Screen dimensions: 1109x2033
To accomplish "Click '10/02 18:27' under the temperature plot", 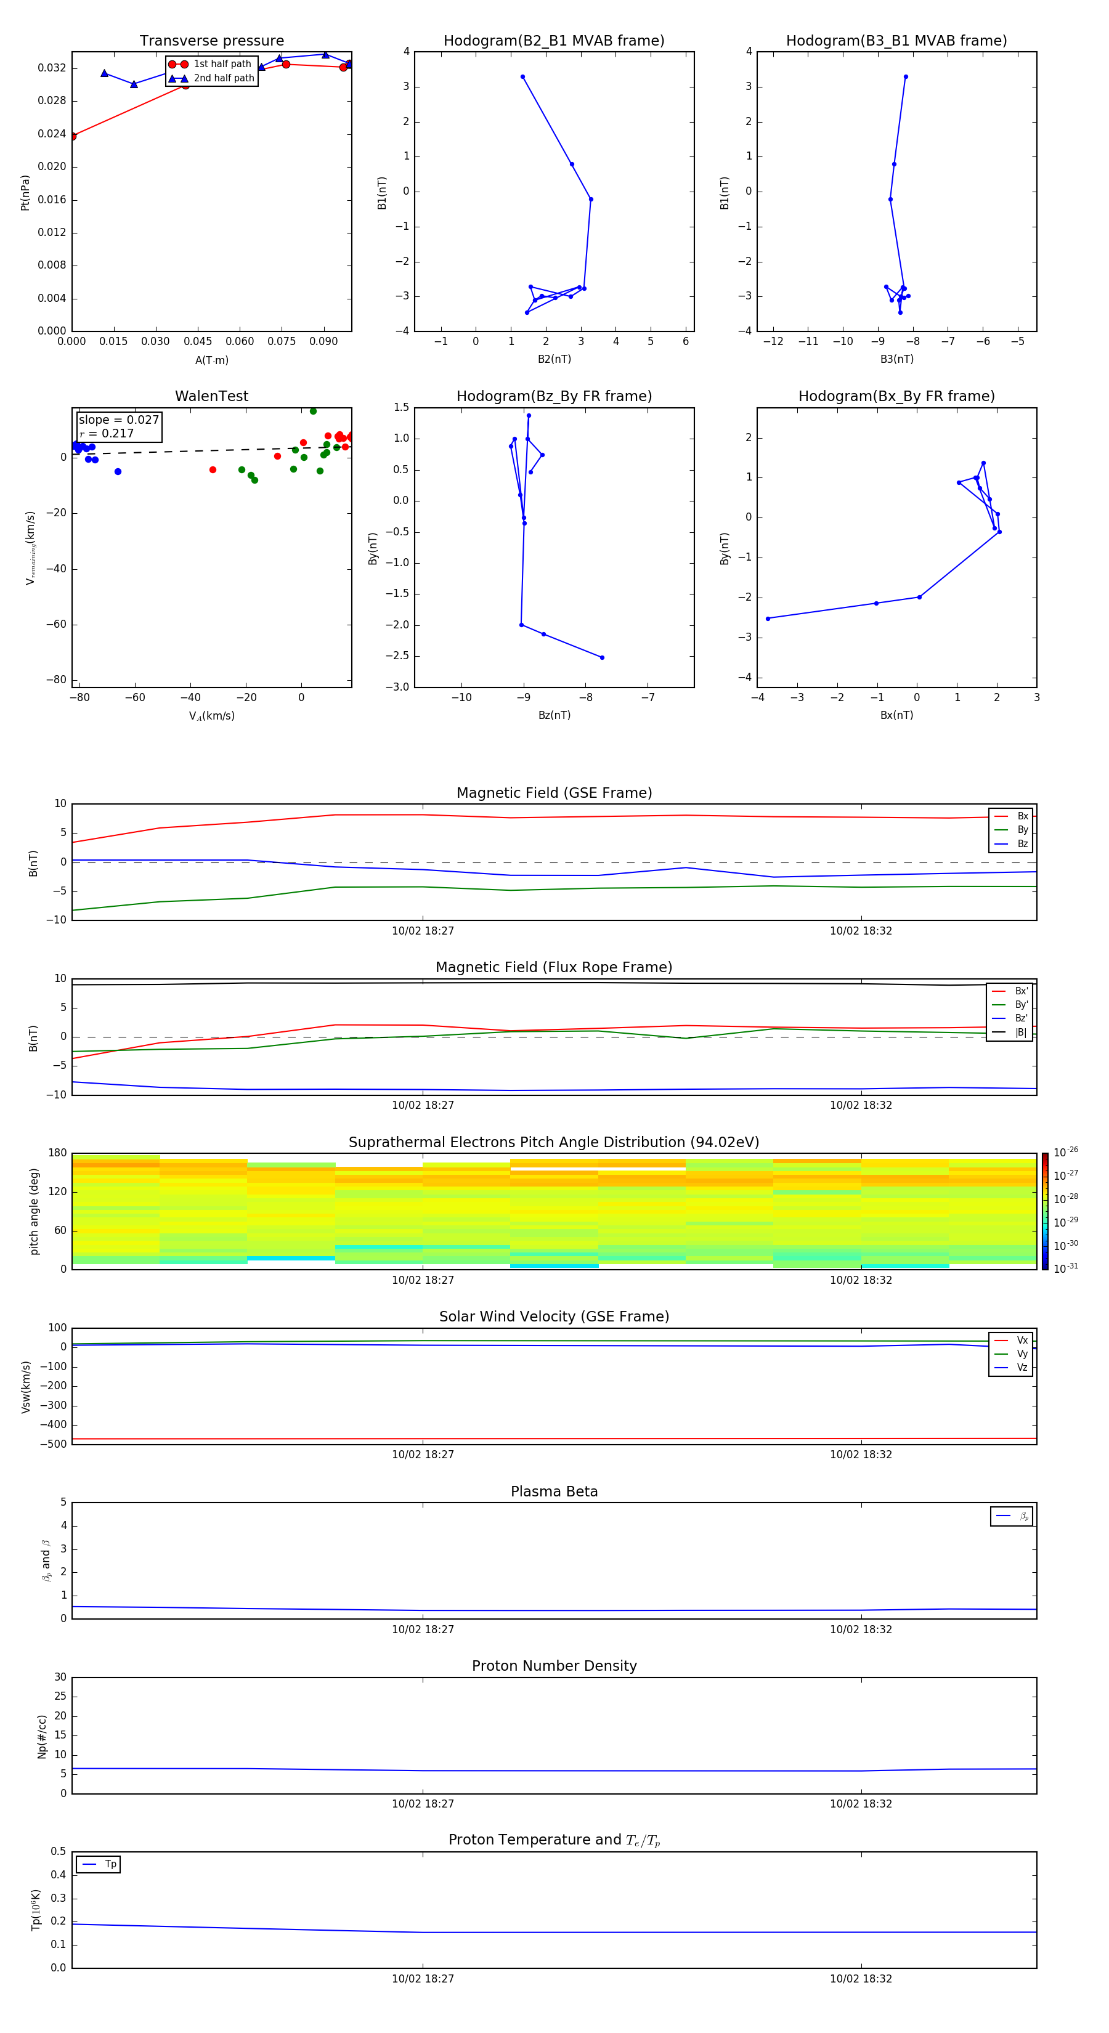I will point(423,1979).
